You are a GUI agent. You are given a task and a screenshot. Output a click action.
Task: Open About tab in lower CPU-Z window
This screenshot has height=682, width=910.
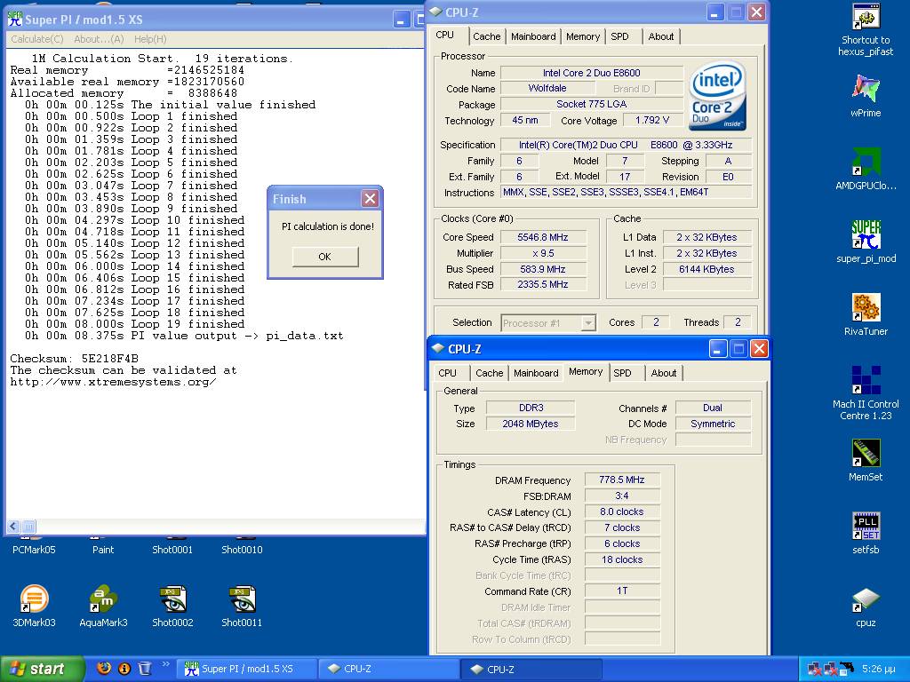664,373
